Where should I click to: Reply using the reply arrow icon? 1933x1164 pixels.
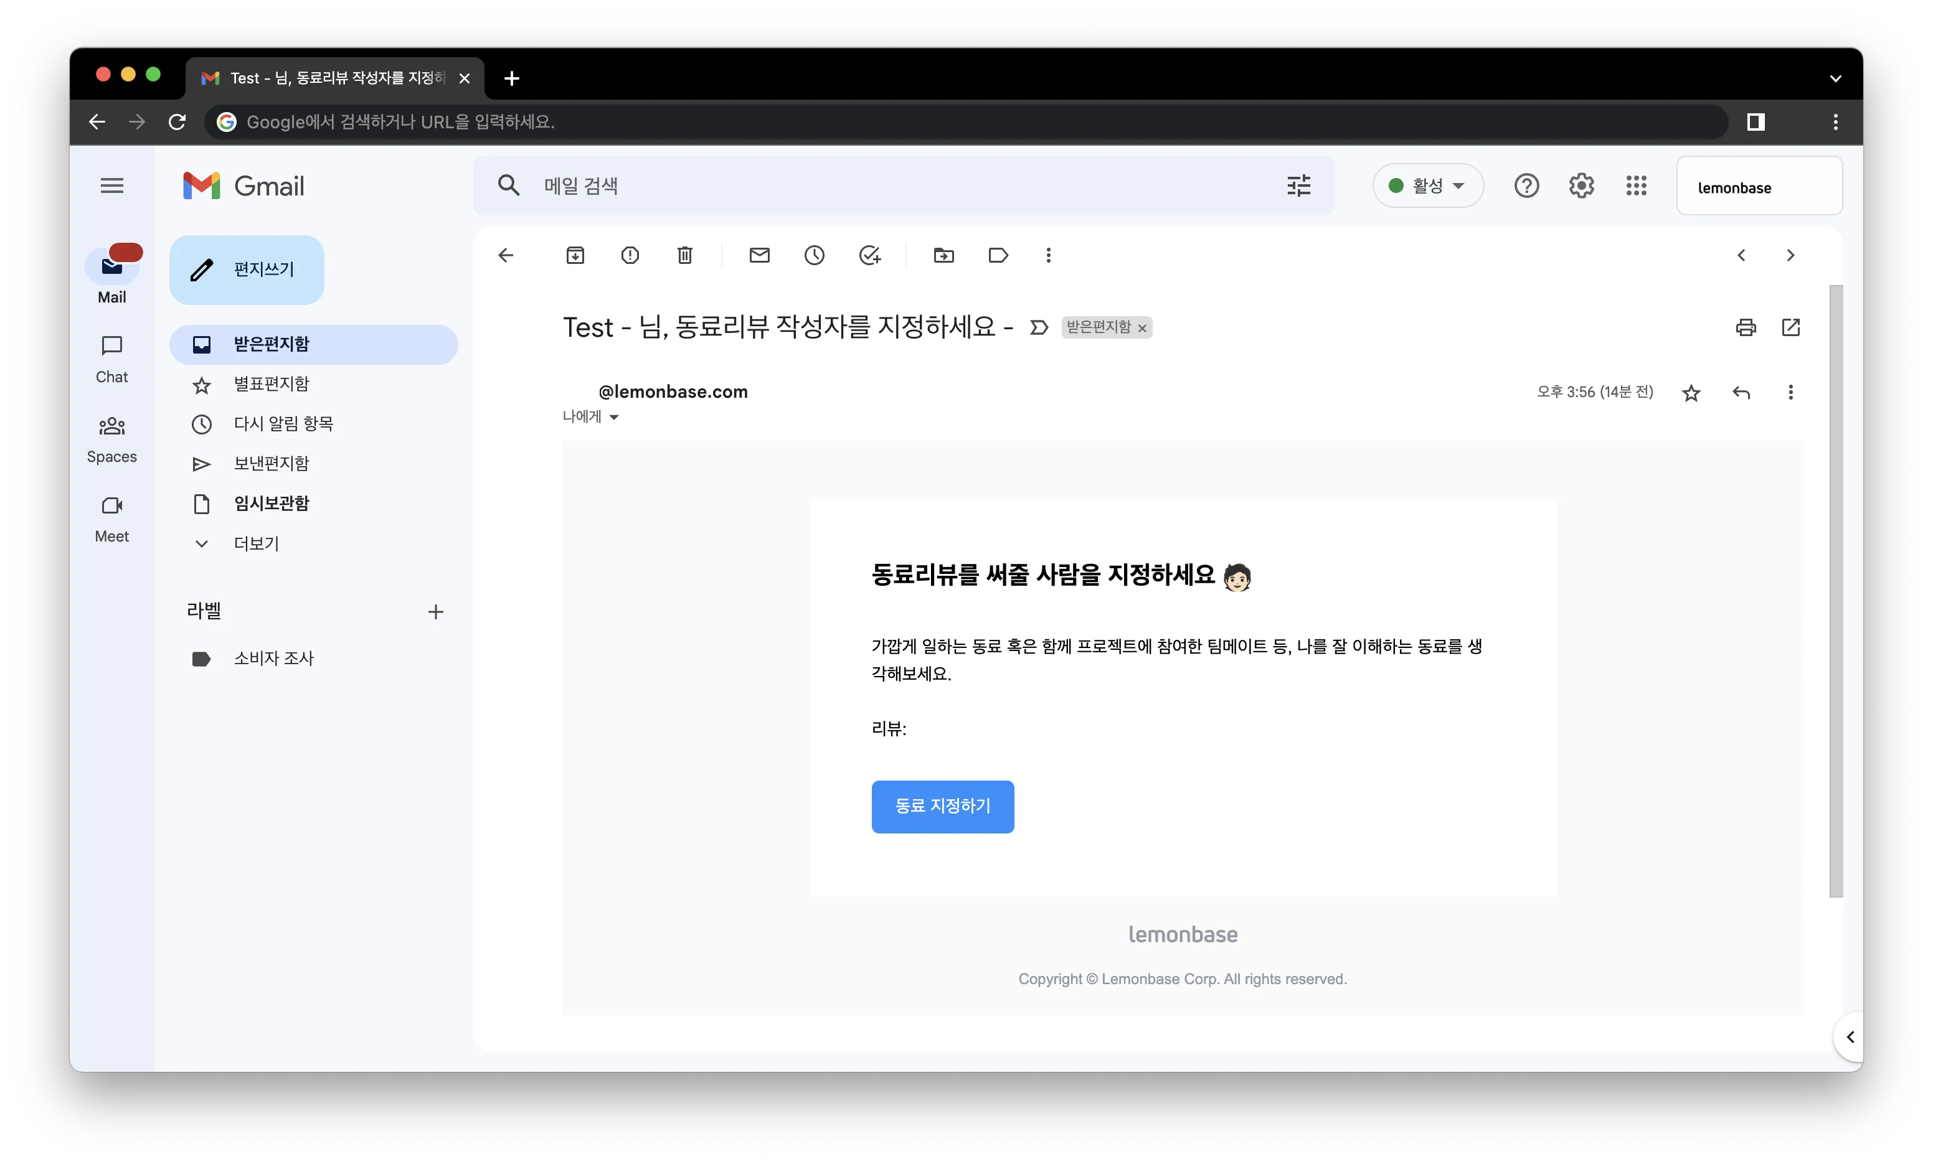pos(1741,392)
